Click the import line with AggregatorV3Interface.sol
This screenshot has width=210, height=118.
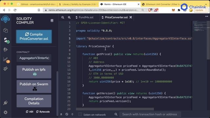pyautogui.click(x=134, y=39)
